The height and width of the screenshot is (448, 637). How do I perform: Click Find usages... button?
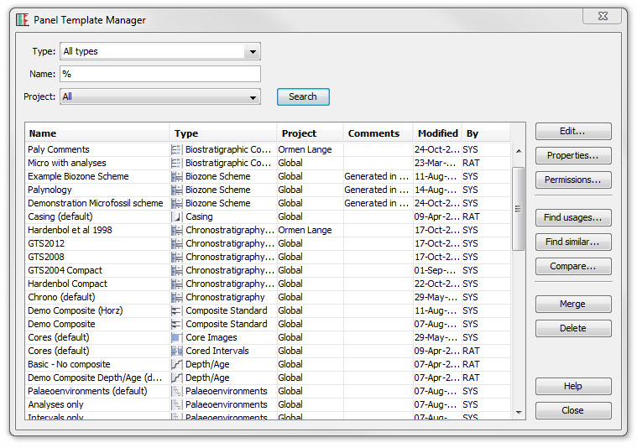[573, 217]
